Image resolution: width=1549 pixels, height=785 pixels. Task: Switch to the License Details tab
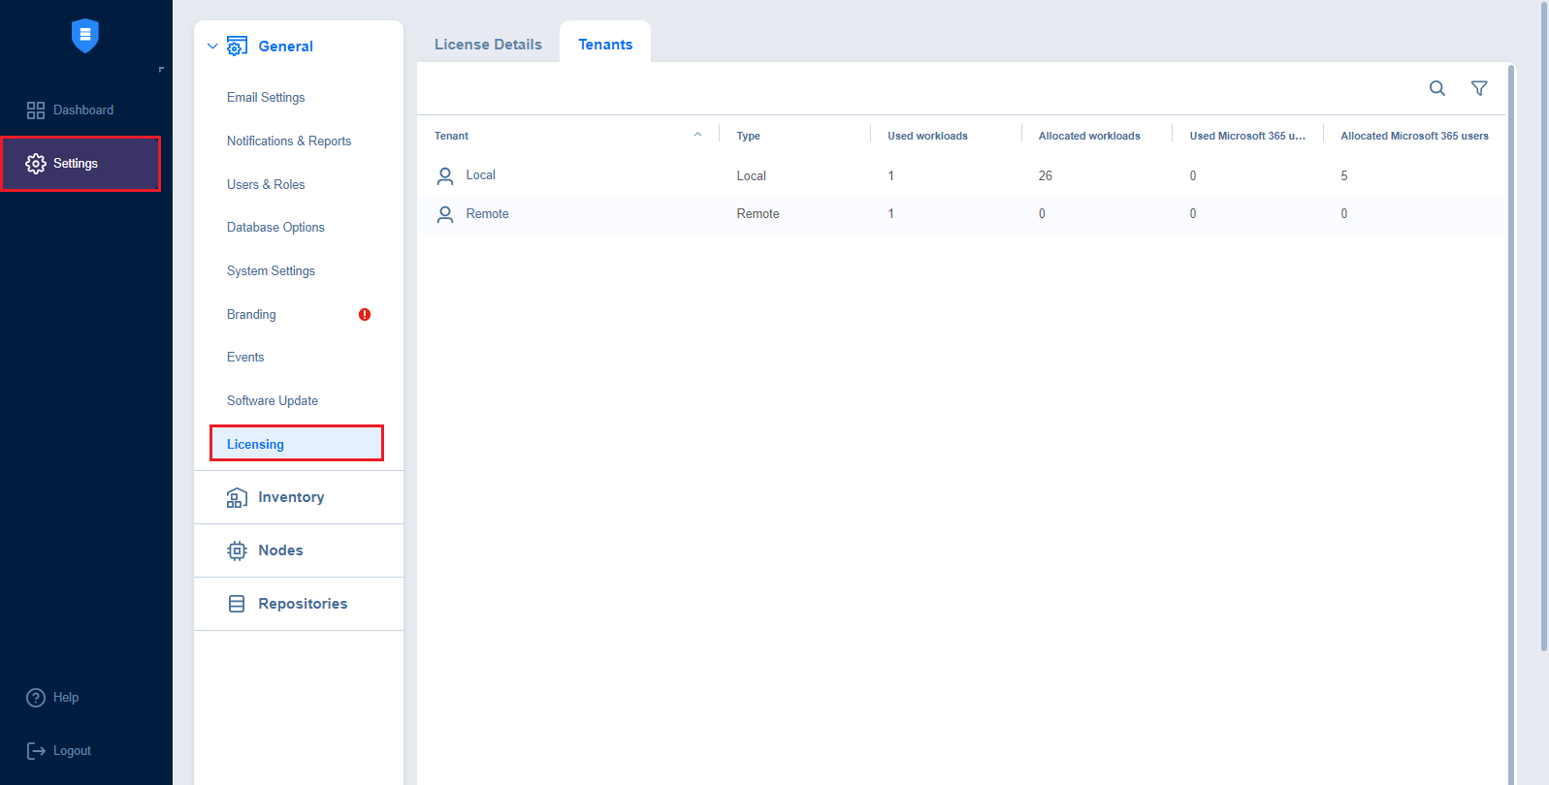pos(488,45)
